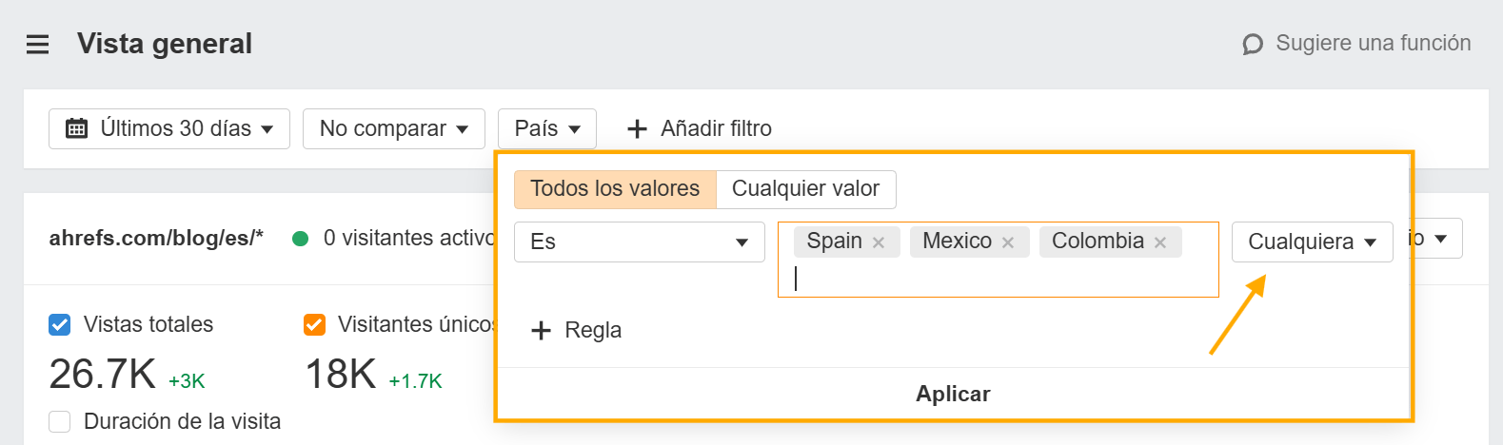Open the hamburger menu icon
Image resolution: width=1503 pixels, height=445 pixels.
point(37,44)
